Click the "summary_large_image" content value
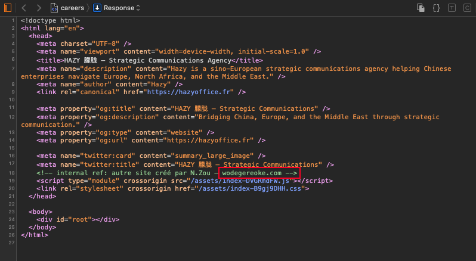Image resolution: width=476 pixels, height=261 pixels. 214,156
